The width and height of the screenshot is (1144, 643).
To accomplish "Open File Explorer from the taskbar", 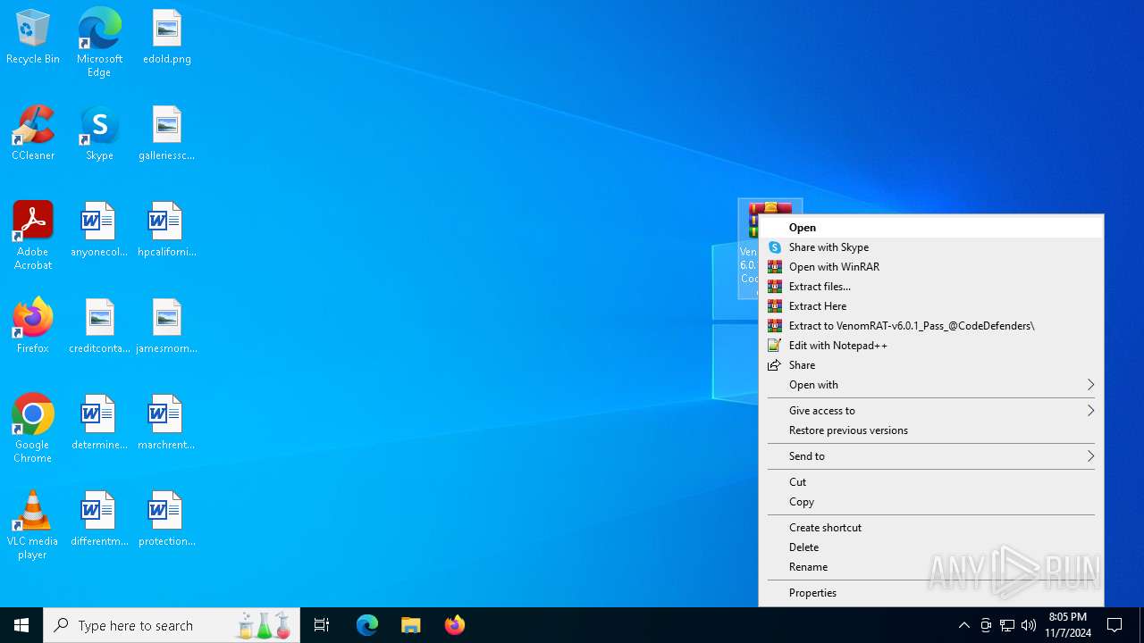I will pyautogui.click(x=411, y=625).
